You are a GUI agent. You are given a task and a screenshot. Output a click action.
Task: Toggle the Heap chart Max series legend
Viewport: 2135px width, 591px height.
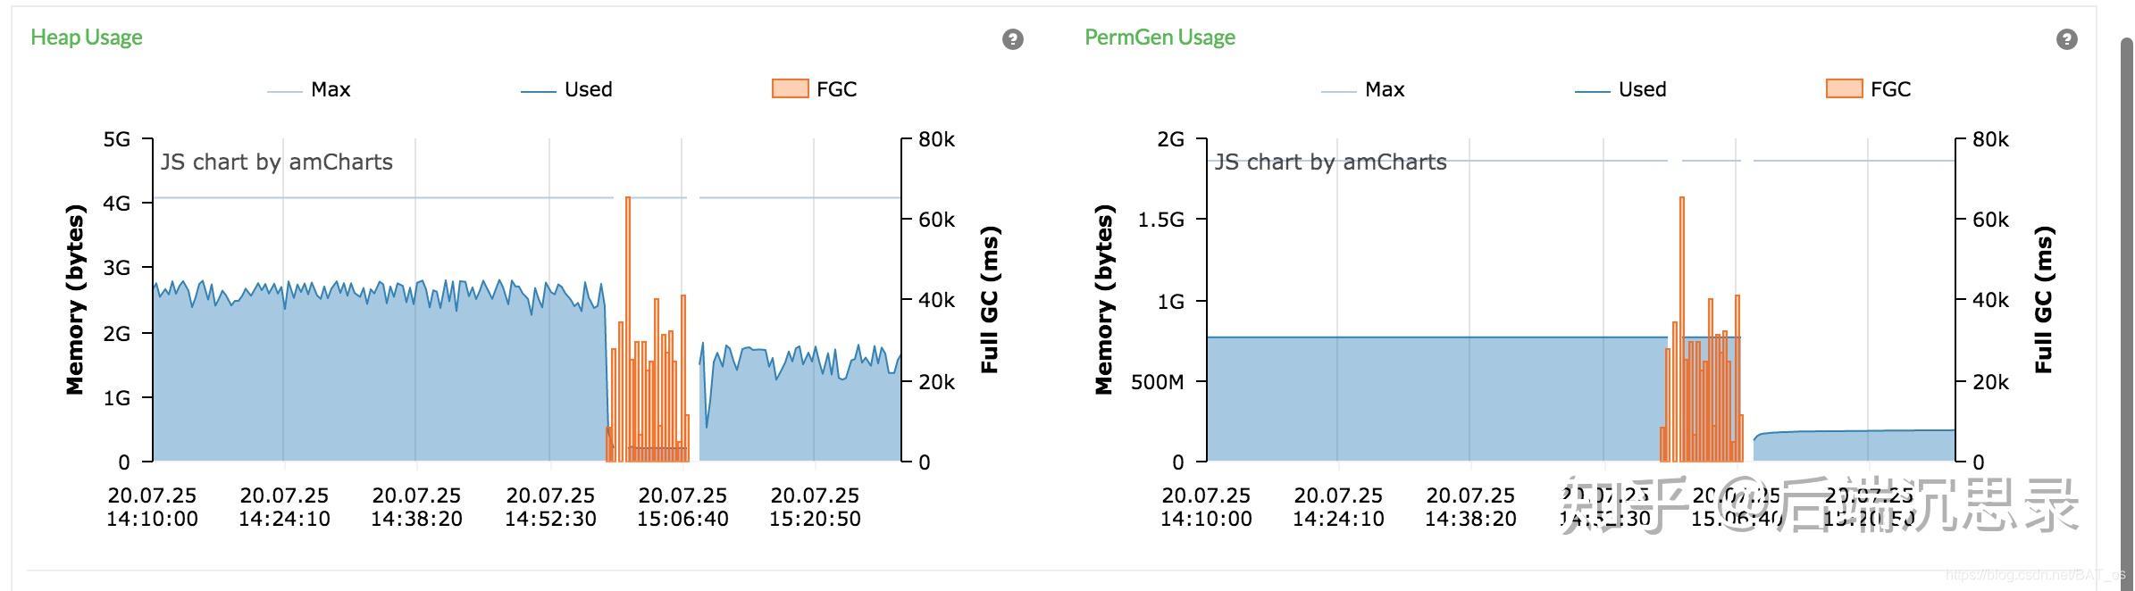[308, 89]
